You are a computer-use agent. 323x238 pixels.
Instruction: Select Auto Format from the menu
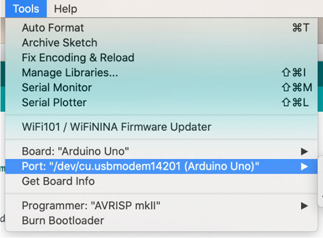pyautogui.click(x=53, y=28)
